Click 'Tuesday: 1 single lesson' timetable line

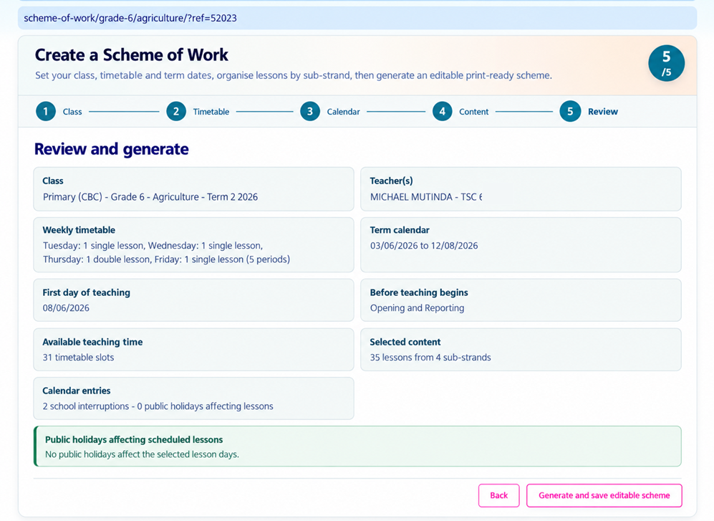point(153,246)
